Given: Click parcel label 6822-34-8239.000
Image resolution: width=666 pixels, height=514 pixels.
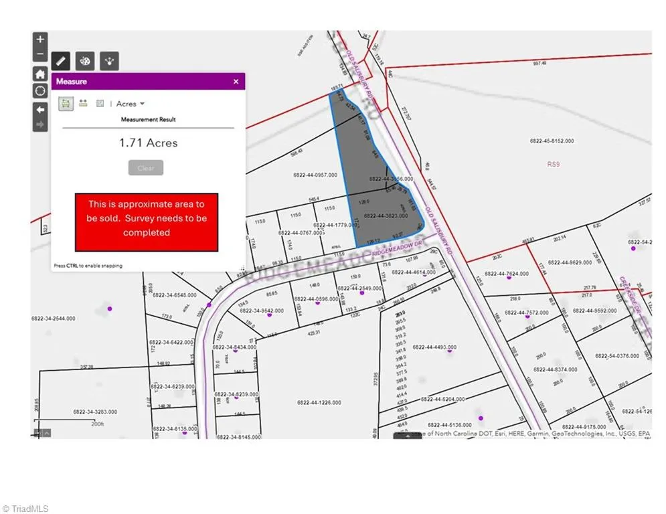Looking at the screenshot, I should 236,394.
